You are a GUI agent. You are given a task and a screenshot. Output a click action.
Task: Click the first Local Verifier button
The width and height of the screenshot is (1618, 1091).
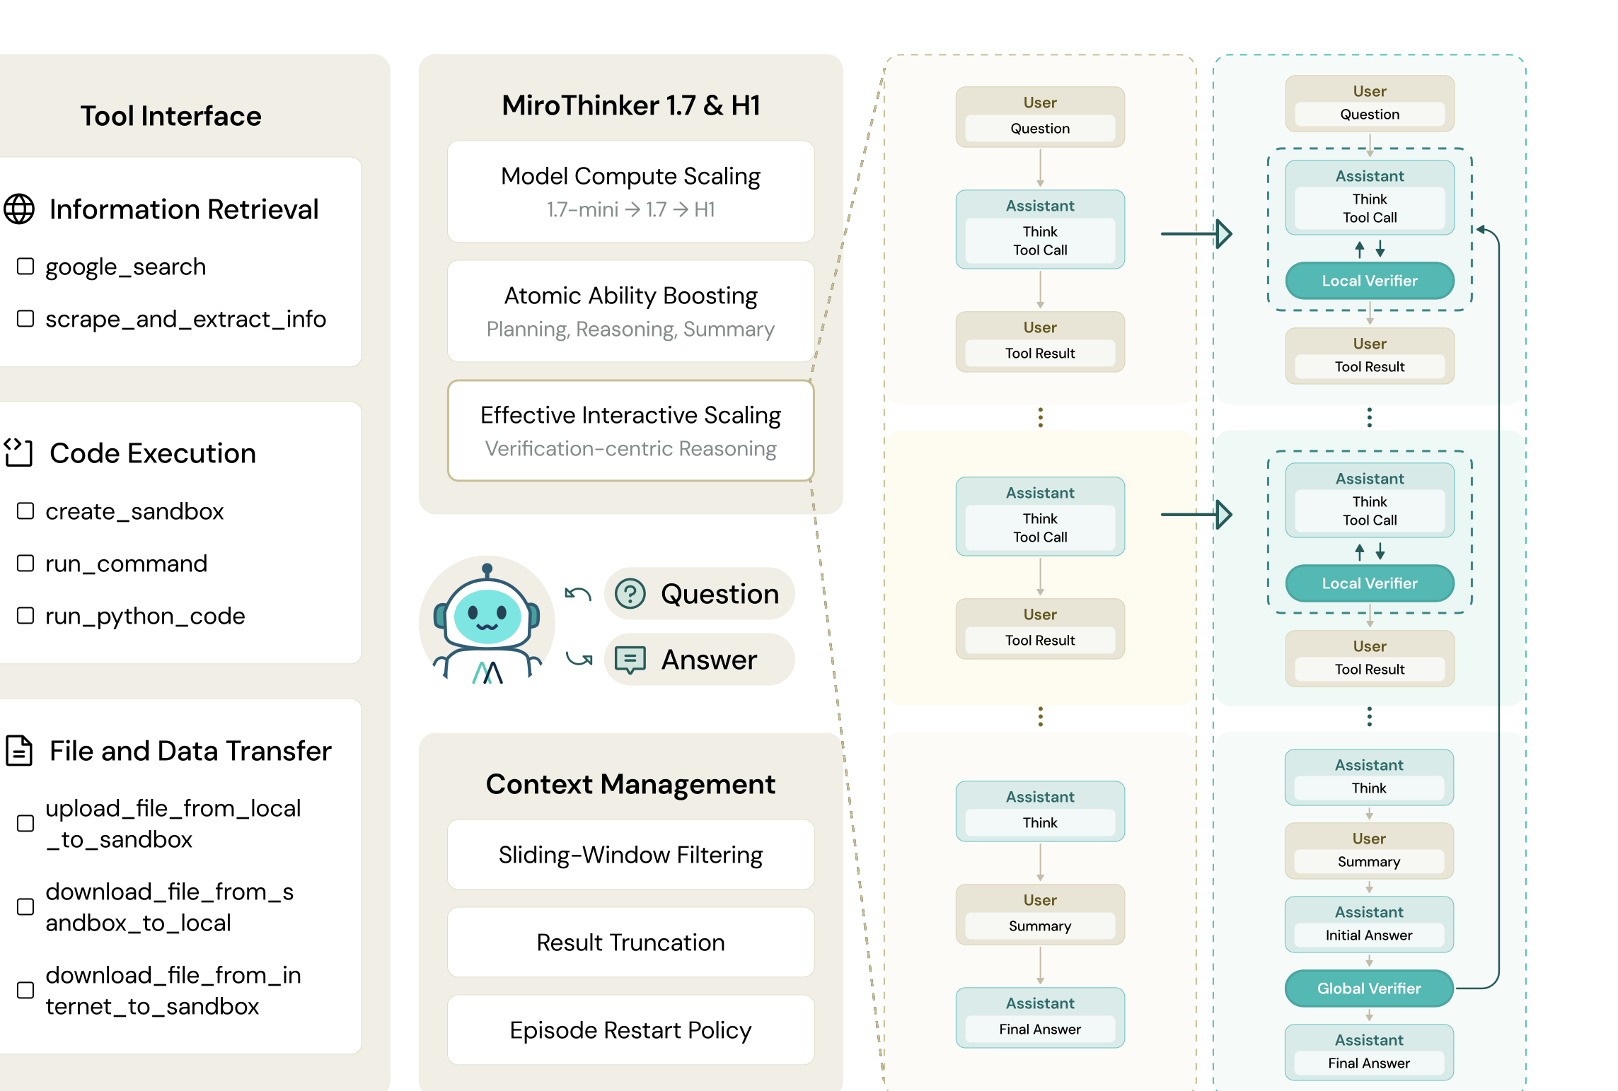point(1369,281)
